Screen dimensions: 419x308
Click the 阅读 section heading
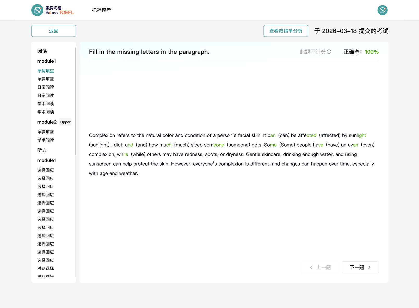[42, 51]
